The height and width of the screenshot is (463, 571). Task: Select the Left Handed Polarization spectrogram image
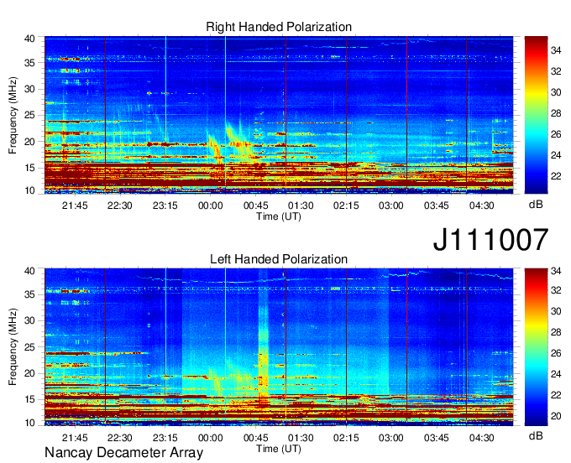(x=279, y=347)
